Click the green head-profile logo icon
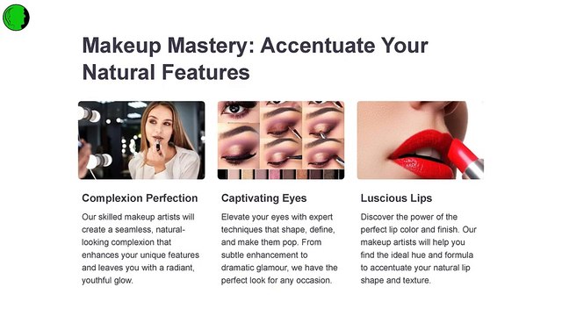Viewport: 562px width, 316px height. (16, 18)
